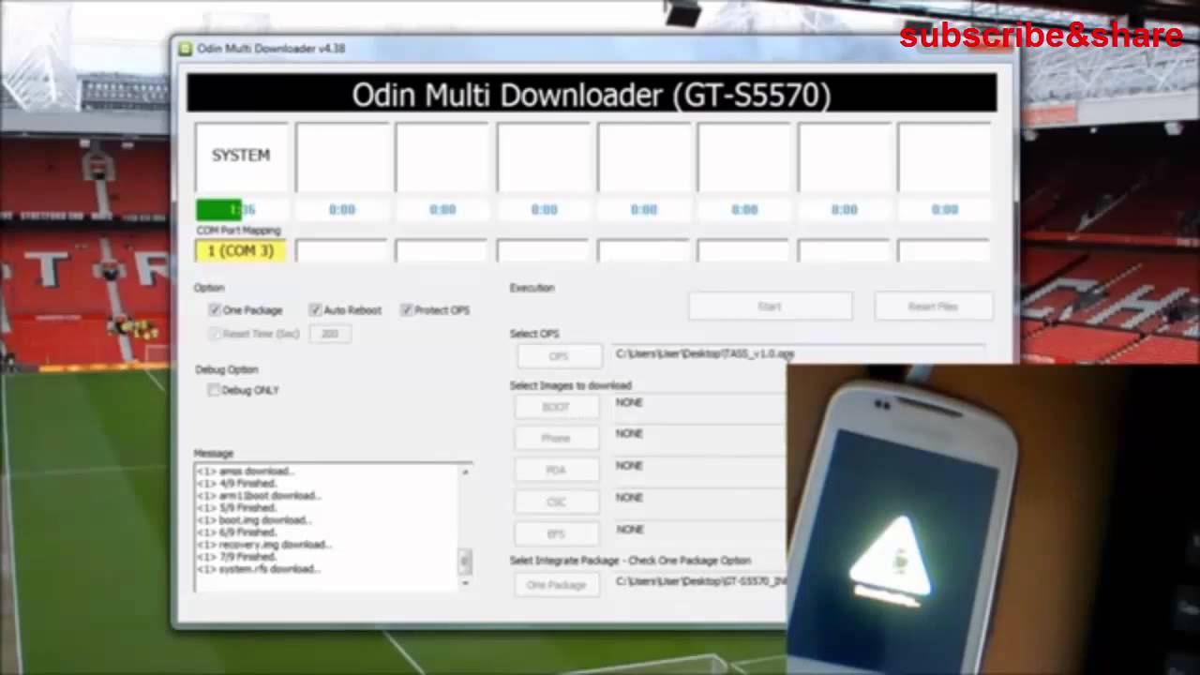Screen dimensions: 1200x675
Task: Click the yellow 1 (COM 3) port box
Action: pos(241,250)
